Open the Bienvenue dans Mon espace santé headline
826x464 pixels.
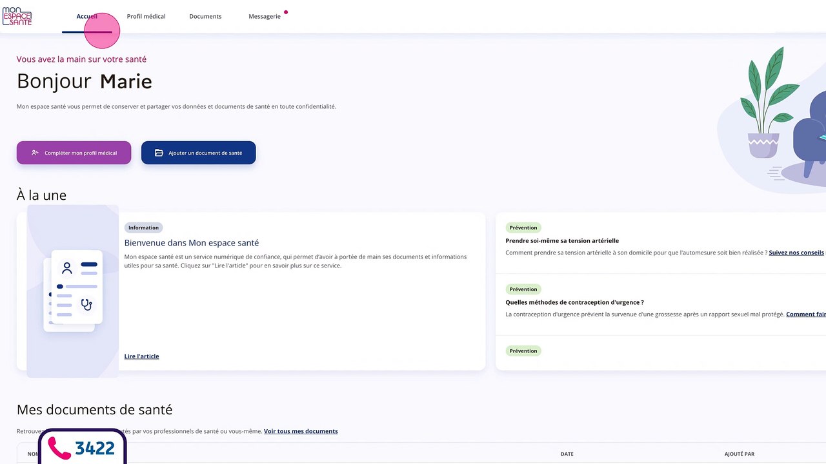pyautogui.click(x=192, y=243)
